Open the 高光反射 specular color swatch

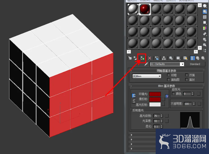click(x=155, y=104)
